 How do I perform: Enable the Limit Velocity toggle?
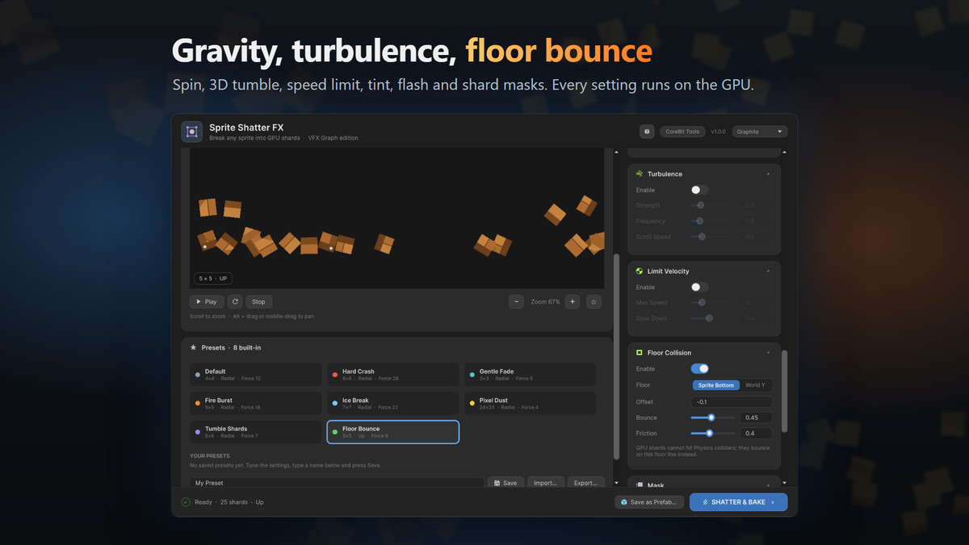coord(699,287)
